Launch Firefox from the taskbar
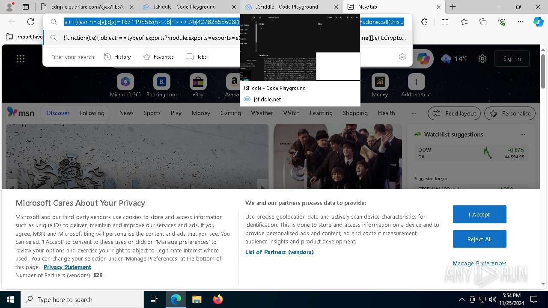Viewport: 548px width, 308px height. point(218,299)
